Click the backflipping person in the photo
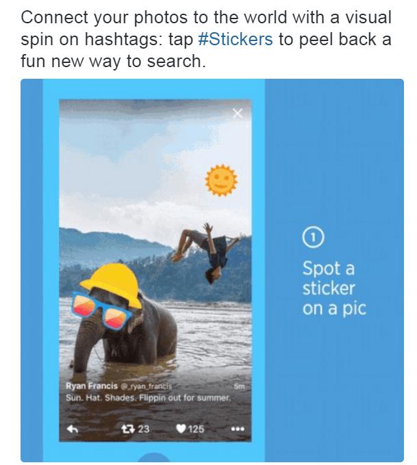417x465 pixels. tap(206, 253)
